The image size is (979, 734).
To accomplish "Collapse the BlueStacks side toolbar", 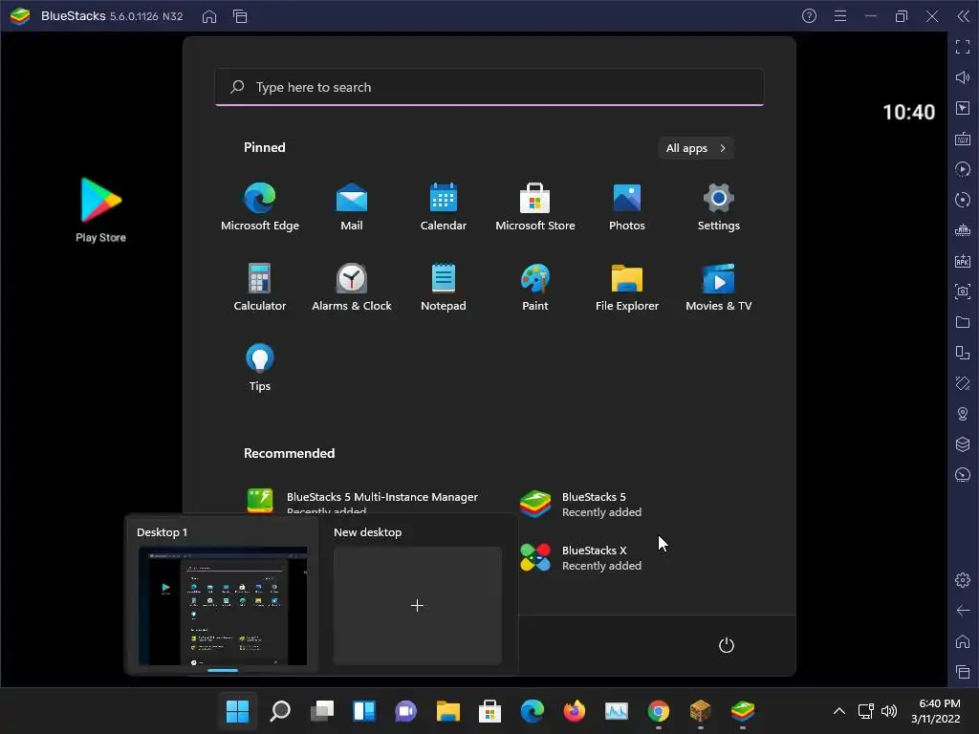I will click(964, 16).
